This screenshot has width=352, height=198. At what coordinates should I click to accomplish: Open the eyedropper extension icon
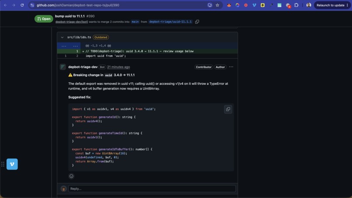pos(271,5)
